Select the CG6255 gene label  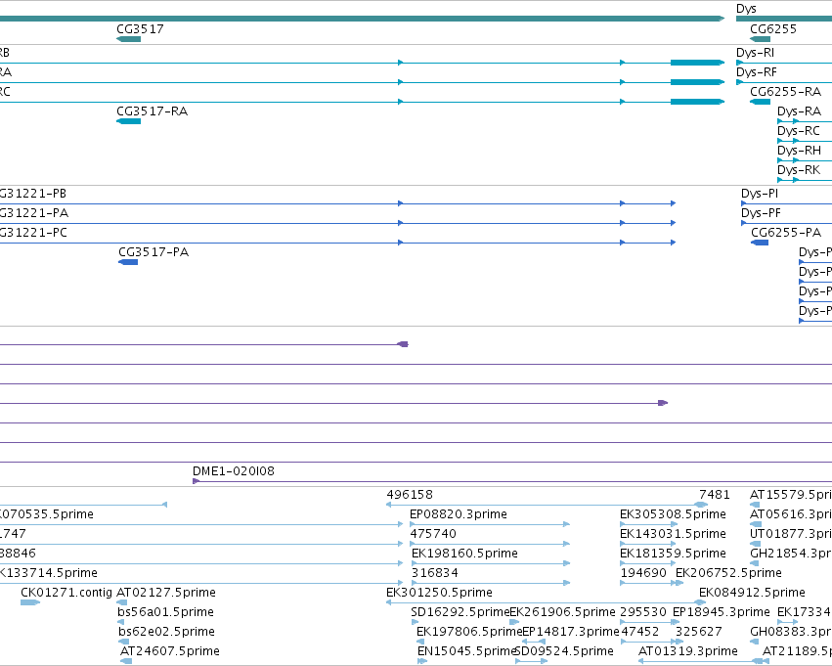(x=773, y=28)
